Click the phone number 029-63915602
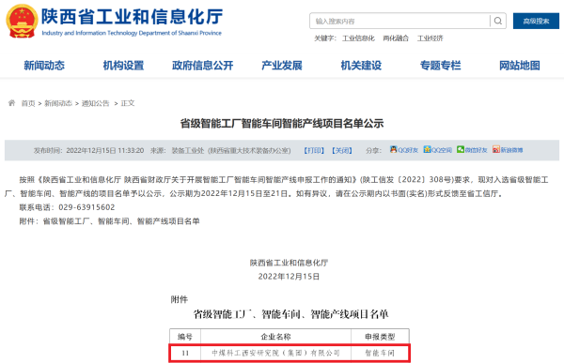The width and height of the screenshot is (564, 363). pyautogui.click(x=86, y=207)
